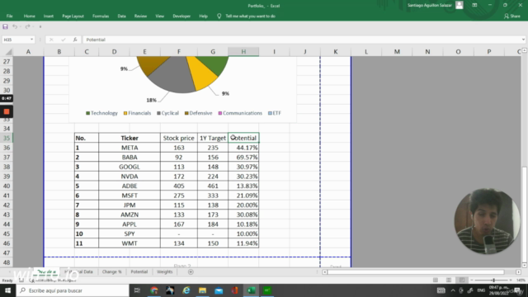Click the Undo arrow icon
This screenshot has height=297, width=528.
click(15, 26)
